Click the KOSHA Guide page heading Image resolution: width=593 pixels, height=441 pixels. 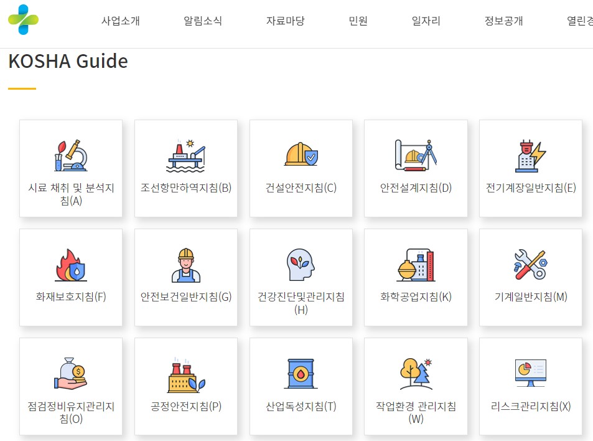[68, 61]
